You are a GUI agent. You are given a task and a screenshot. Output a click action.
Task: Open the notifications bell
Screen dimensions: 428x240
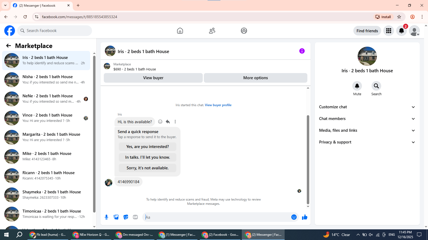(x=402, y=31)
